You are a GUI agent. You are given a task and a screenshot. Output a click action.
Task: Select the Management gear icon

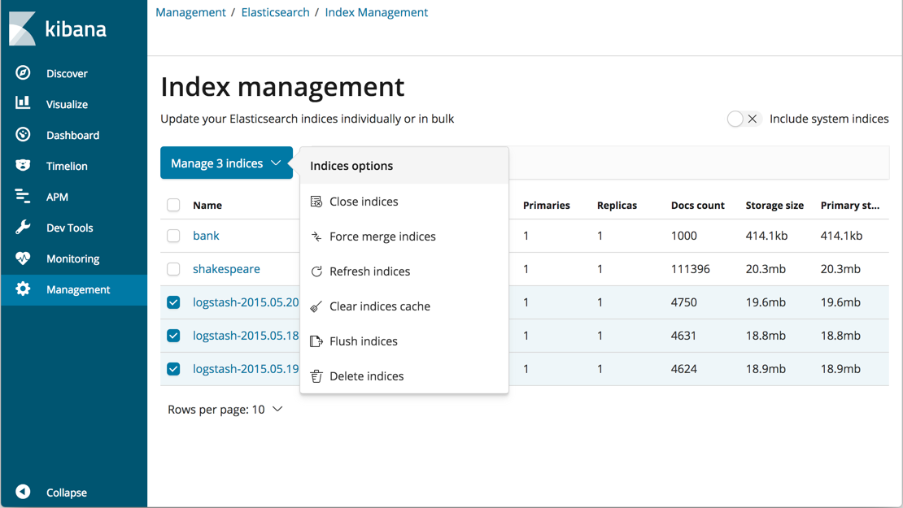point(23,289)
